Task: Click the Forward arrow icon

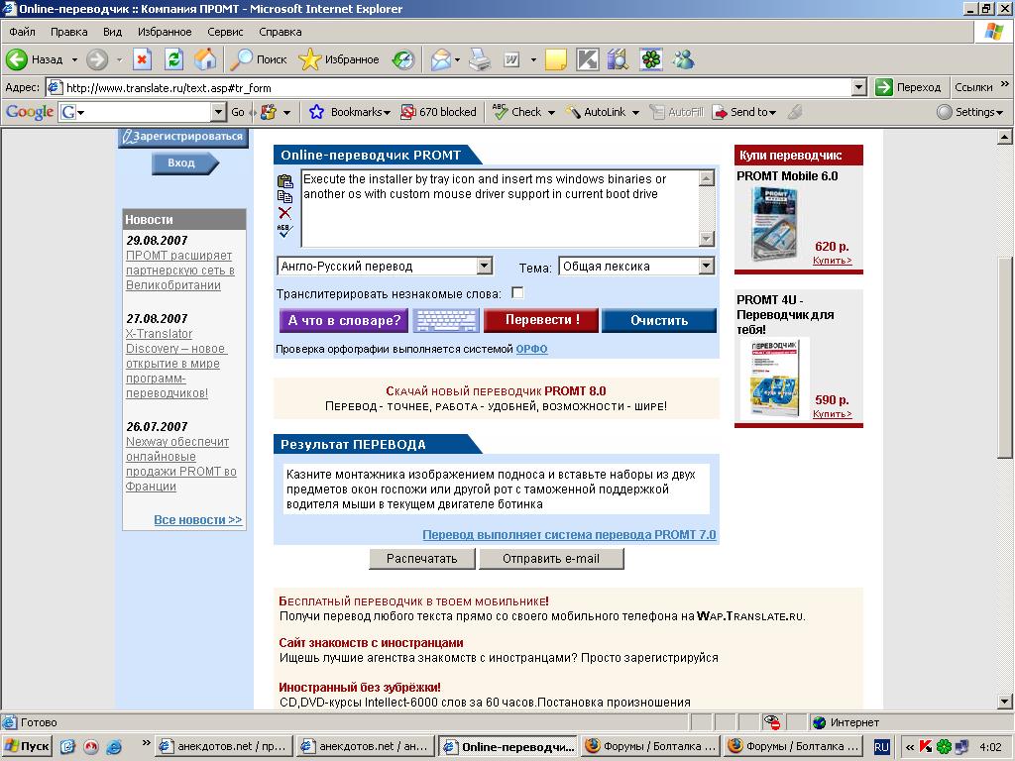Action: [97, 59]
